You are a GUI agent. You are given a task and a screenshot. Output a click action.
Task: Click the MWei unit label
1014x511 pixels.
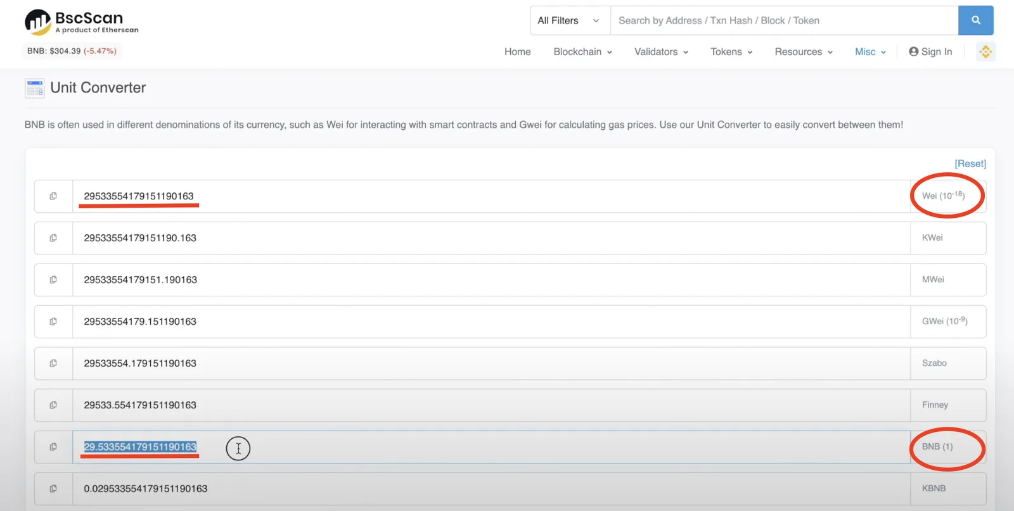coord(933,279)
